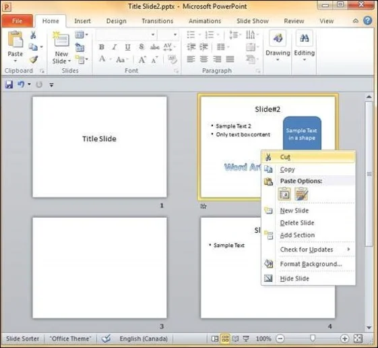This screenshot has width=378, height=348.
Task: Open the slide Layout dropdown
Action: pyautogui.click(x=82, y=35)
